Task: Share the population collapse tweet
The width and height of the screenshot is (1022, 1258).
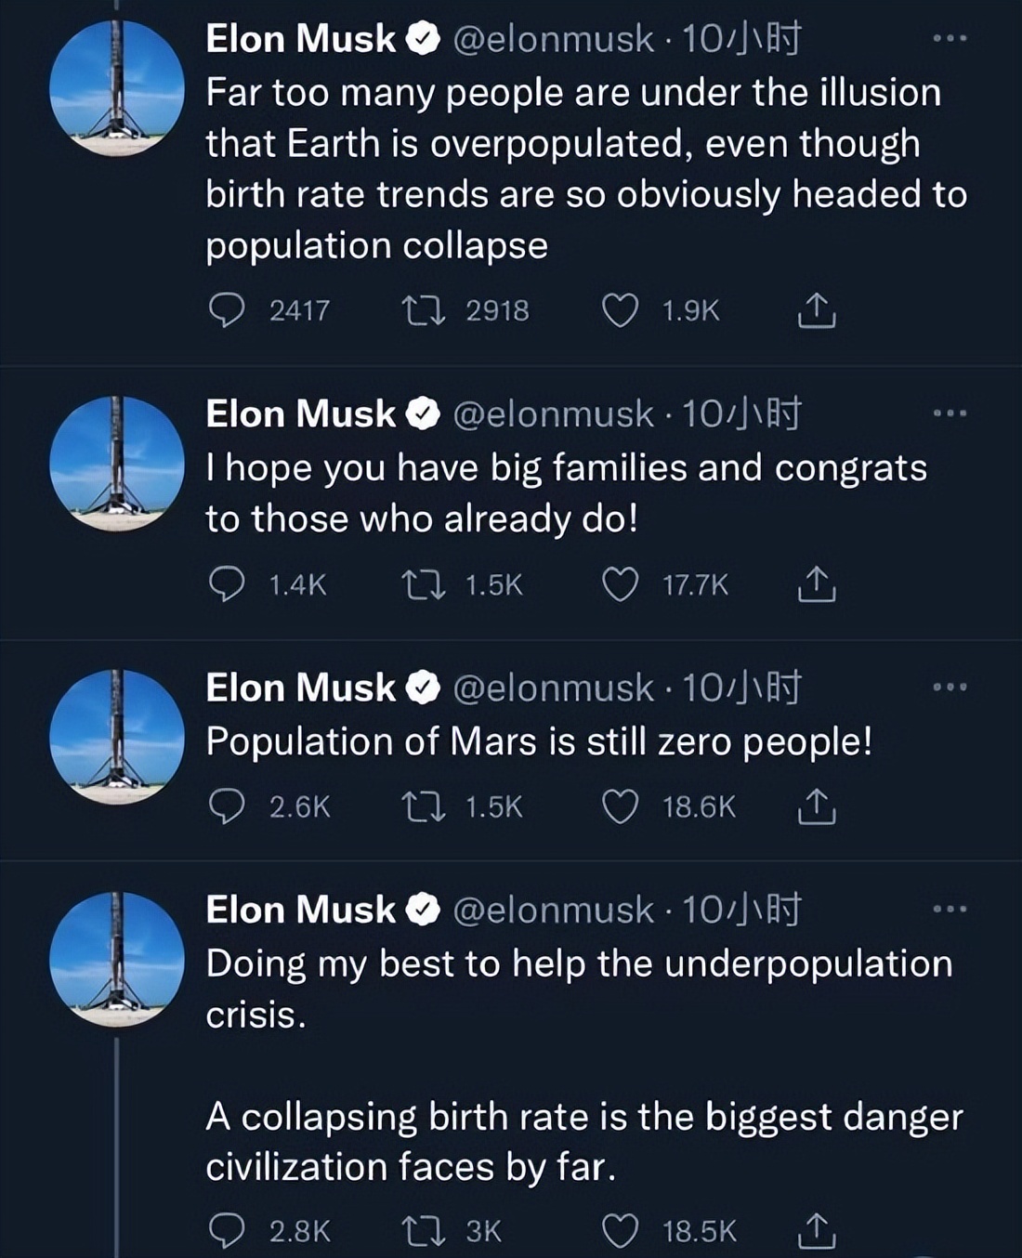Action: [817, 310]
